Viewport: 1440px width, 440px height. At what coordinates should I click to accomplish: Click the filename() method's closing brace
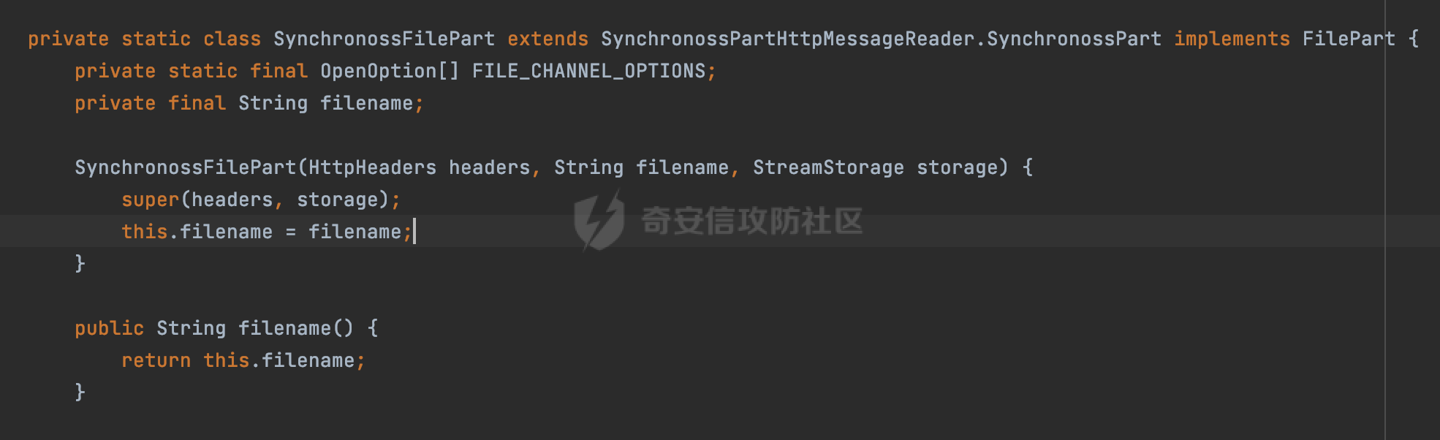(x=80, y=392)
